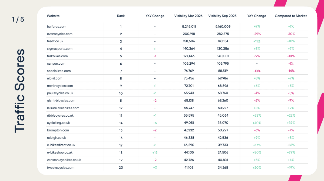Click the Rank column header
This screenshot has height=181, width=324.
point(121,16)
